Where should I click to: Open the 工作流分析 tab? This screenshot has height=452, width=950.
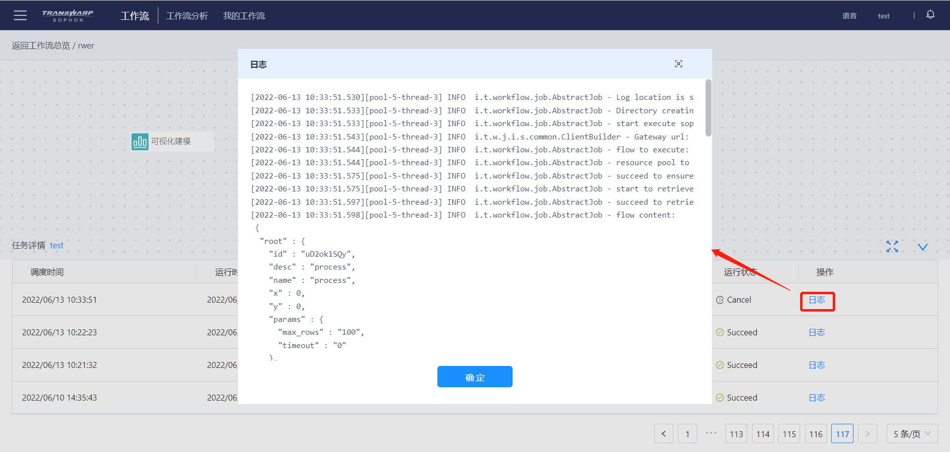[187, 16]
